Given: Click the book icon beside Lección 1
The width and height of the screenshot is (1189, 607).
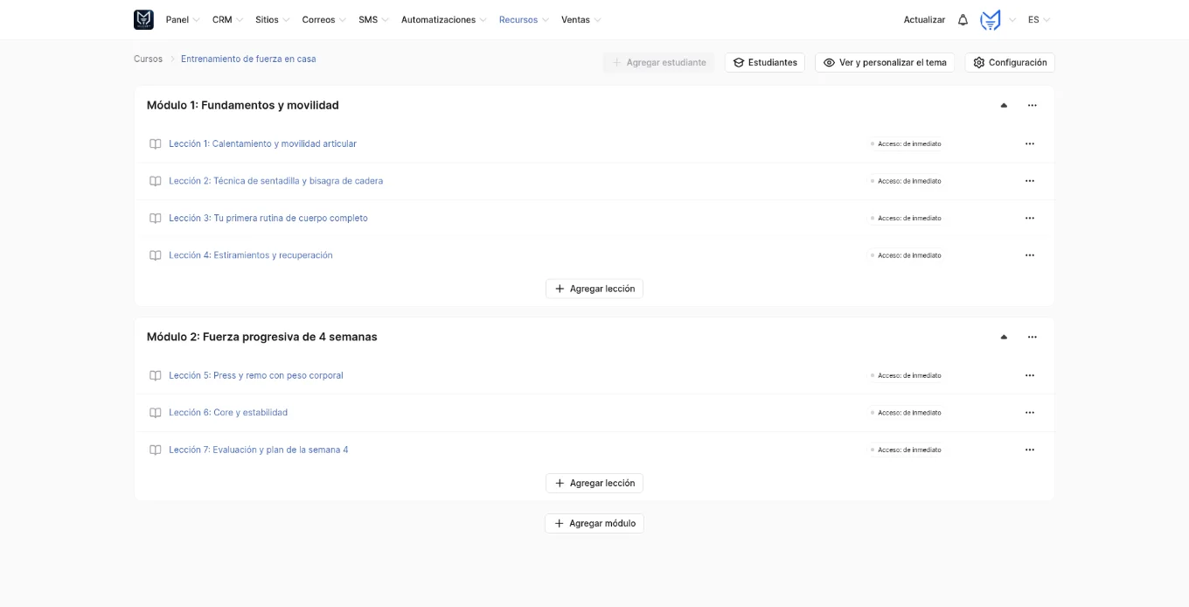Looking at the screenshot, I should 156,143.
